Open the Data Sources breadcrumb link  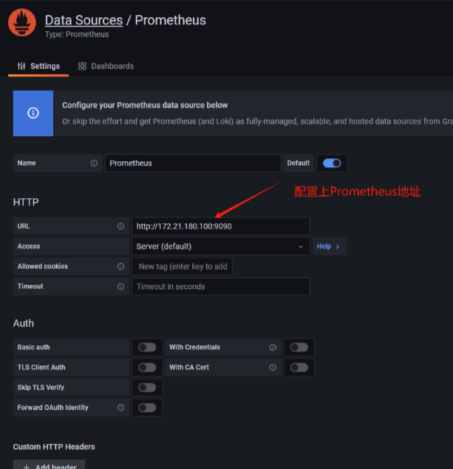click(x=84, y=20)
